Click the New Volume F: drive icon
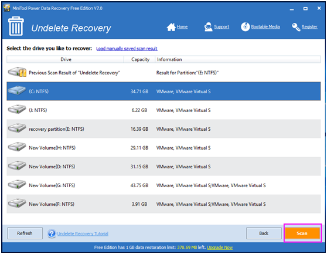Image resolution: width=327 pixels, height=254 pixels. [x=16, y=204]
